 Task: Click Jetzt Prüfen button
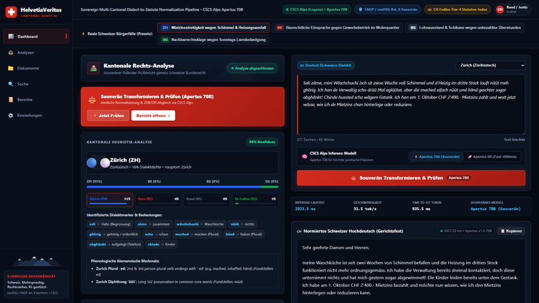108,116
